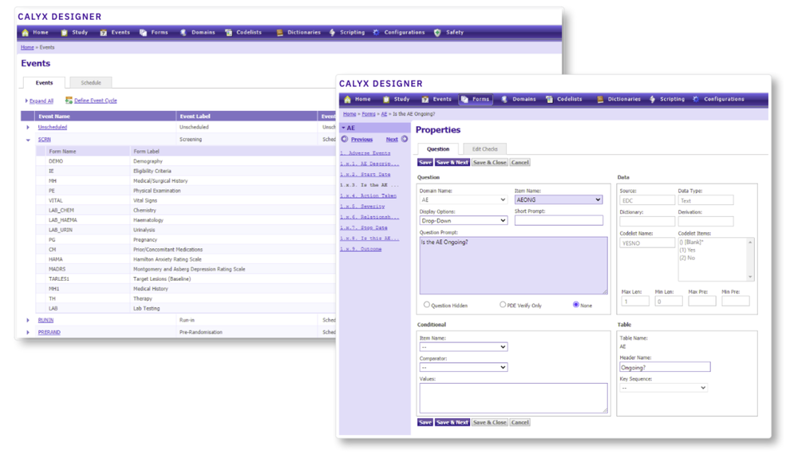
Task: Select the Question tab
Action: [x=437, y=149]
